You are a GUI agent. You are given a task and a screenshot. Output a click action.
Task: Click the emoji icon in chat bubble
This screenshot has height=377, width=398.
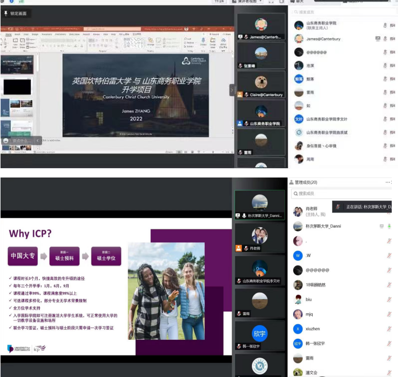(x=6, y=141)
